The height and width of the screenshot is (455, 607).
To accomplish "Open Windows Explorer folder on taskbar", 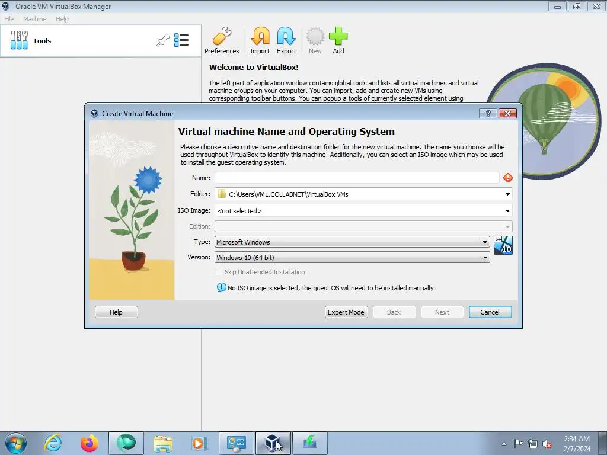I will coord(163,443).
